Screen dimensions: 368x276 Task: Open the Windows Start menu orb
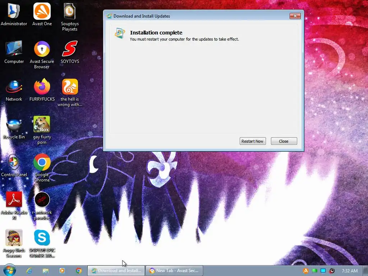click(9, 270)
